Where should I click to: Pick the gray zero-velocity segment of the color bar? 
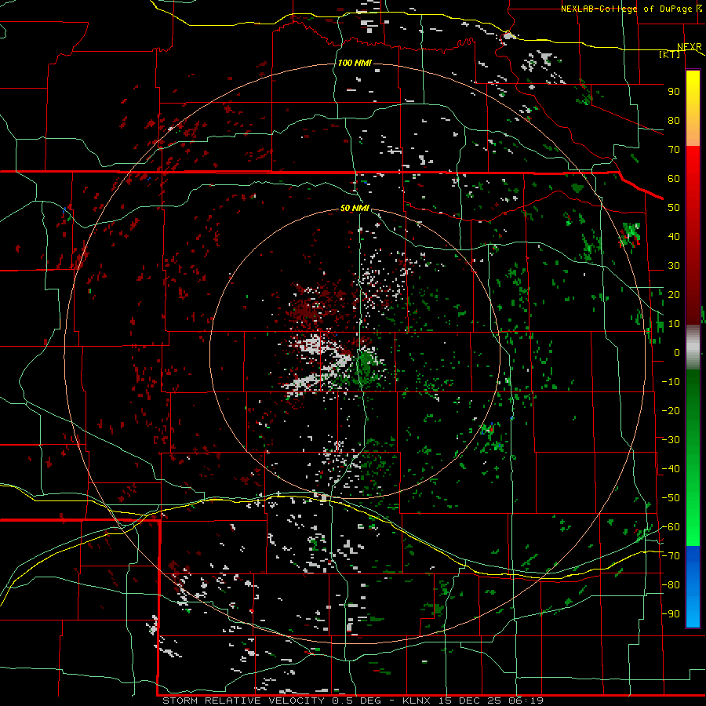click(x=693, y=348)
